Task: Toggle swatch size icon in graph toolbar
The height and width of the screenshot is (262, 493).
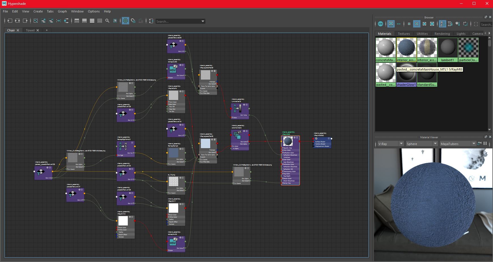Action: 115,21
